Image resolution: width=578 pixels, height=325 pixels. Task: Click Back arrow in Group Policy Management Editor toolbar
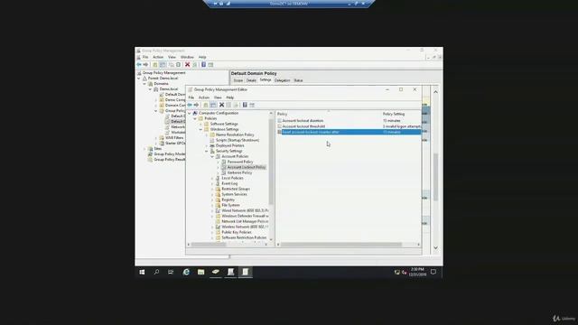[x=190, y=105]
